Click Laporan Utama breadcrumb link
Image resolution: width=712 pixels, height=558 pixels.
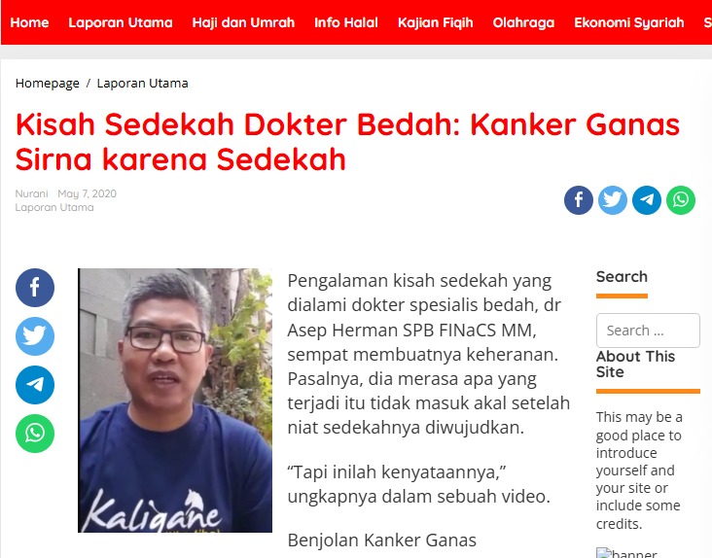tap(143, 84)
